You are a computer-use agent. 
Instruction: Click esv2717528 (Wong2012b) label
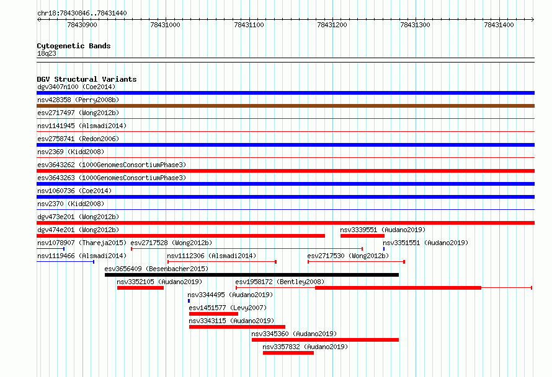(x=171, y=243)
